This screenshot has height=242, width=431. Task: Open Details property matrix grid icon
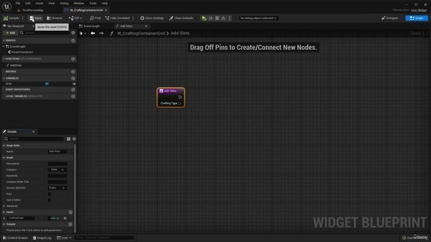(69, 139)
